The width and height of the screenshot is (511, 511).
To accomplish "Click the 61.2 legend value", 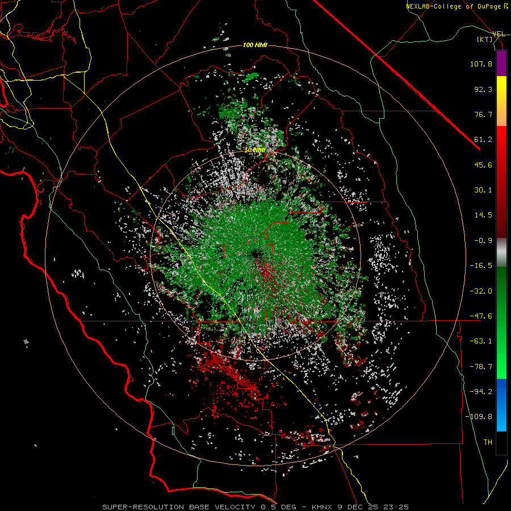I will point(483,140).
